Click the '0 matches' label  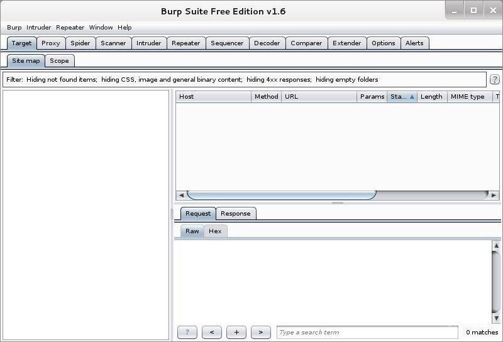(482, 333)
